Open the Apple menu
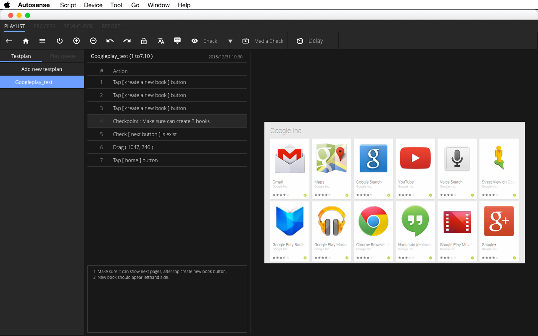This screenshot has height=336, width=538. 7,5
